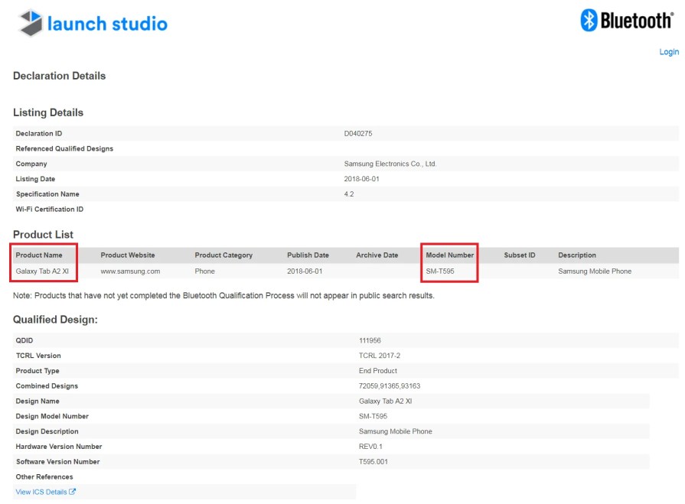Open the Login link

669,52
